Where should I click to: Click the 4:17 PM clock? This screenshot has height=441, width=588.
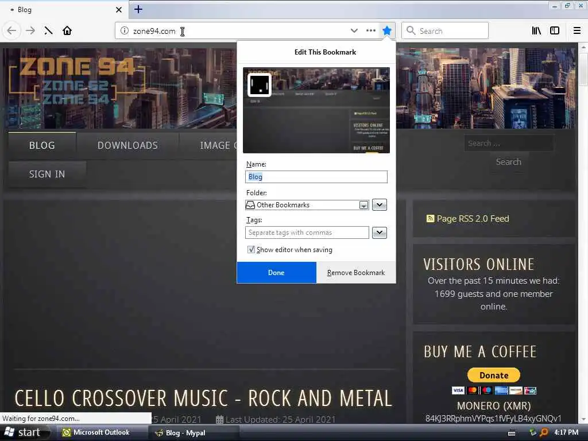566,432
